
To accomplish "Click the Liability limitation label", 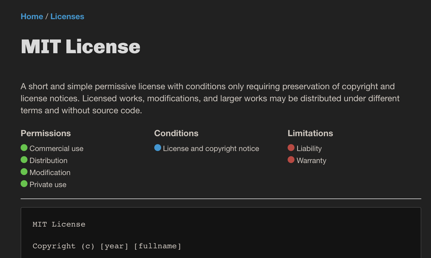I will pos(309,149).
